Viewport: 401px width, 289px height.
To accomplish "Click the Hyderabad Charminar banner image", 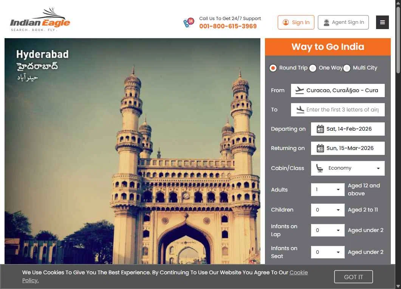I will [x=133, y=151].
